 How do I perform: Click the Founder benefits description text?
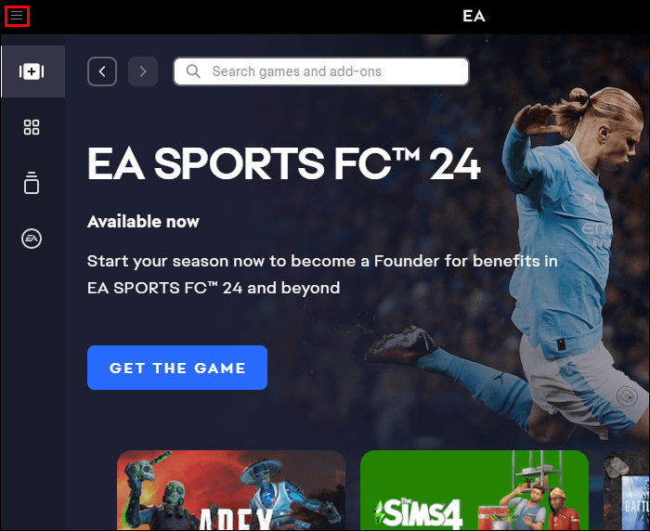tap(322, 275)
